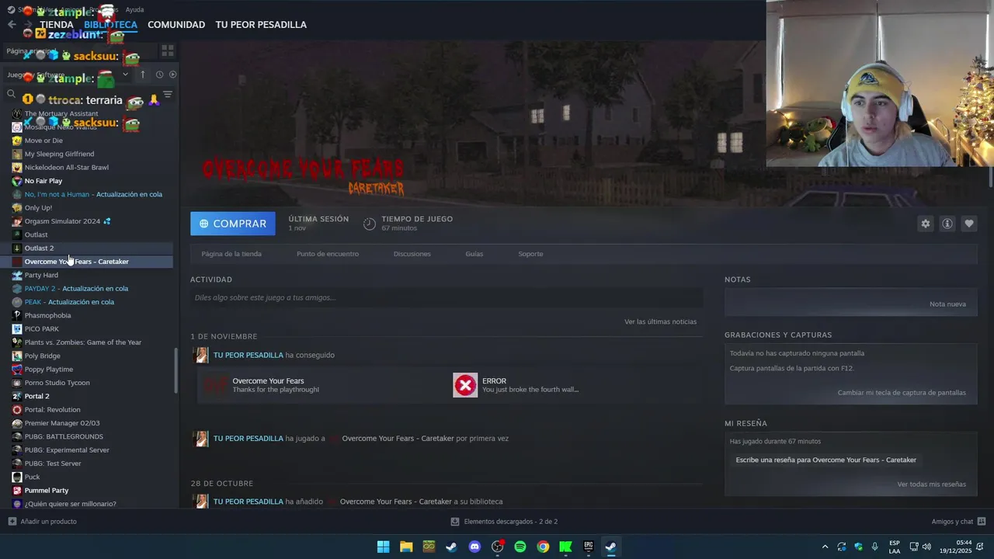Open game settings gear icon
This screenshot has width=994, height=559.
[926, 224]
